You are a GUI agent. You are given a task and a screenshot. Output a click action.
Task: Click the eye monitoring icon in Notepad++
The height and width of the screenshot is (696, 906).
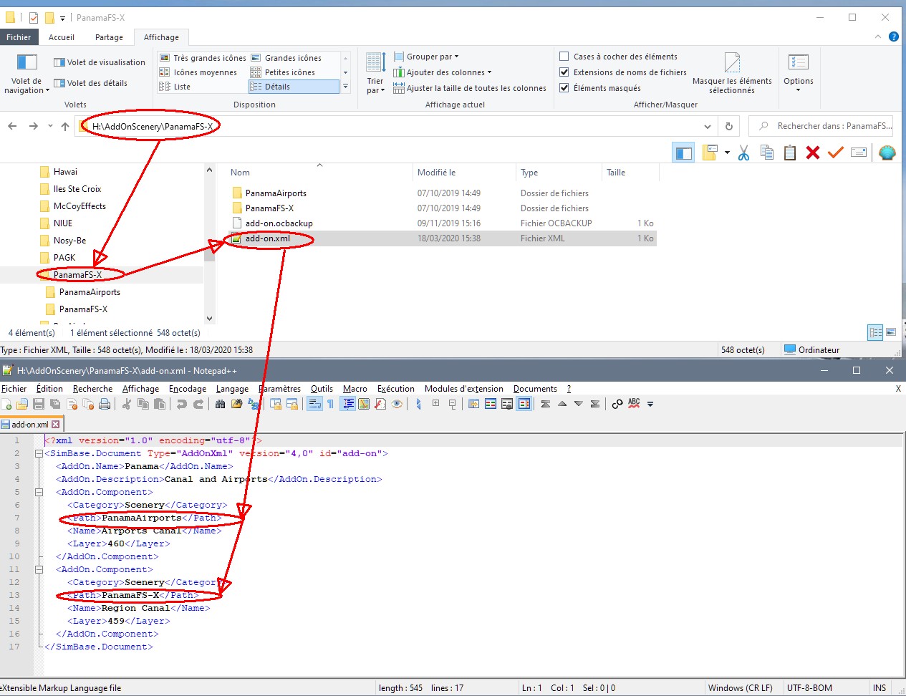pyautogui.click(x=397, y=405)
